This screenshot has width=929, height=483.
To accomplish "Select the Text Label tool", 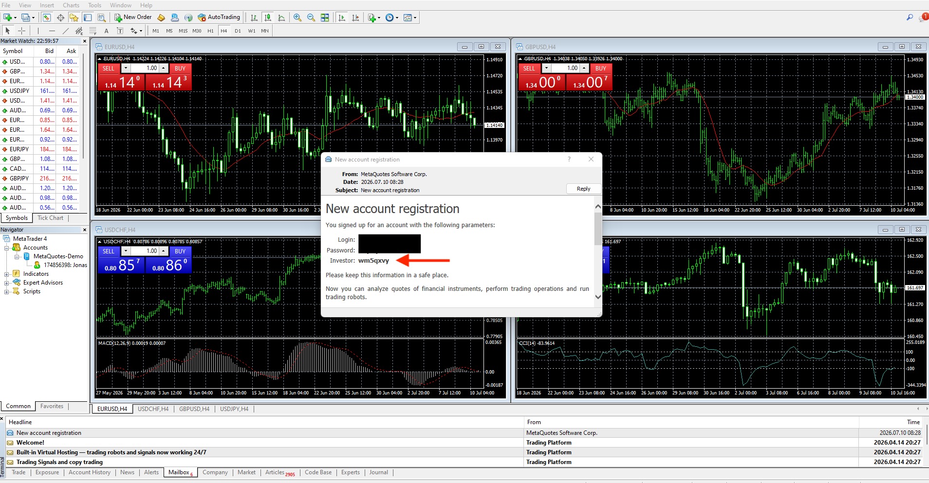I will tap(120, 31).
